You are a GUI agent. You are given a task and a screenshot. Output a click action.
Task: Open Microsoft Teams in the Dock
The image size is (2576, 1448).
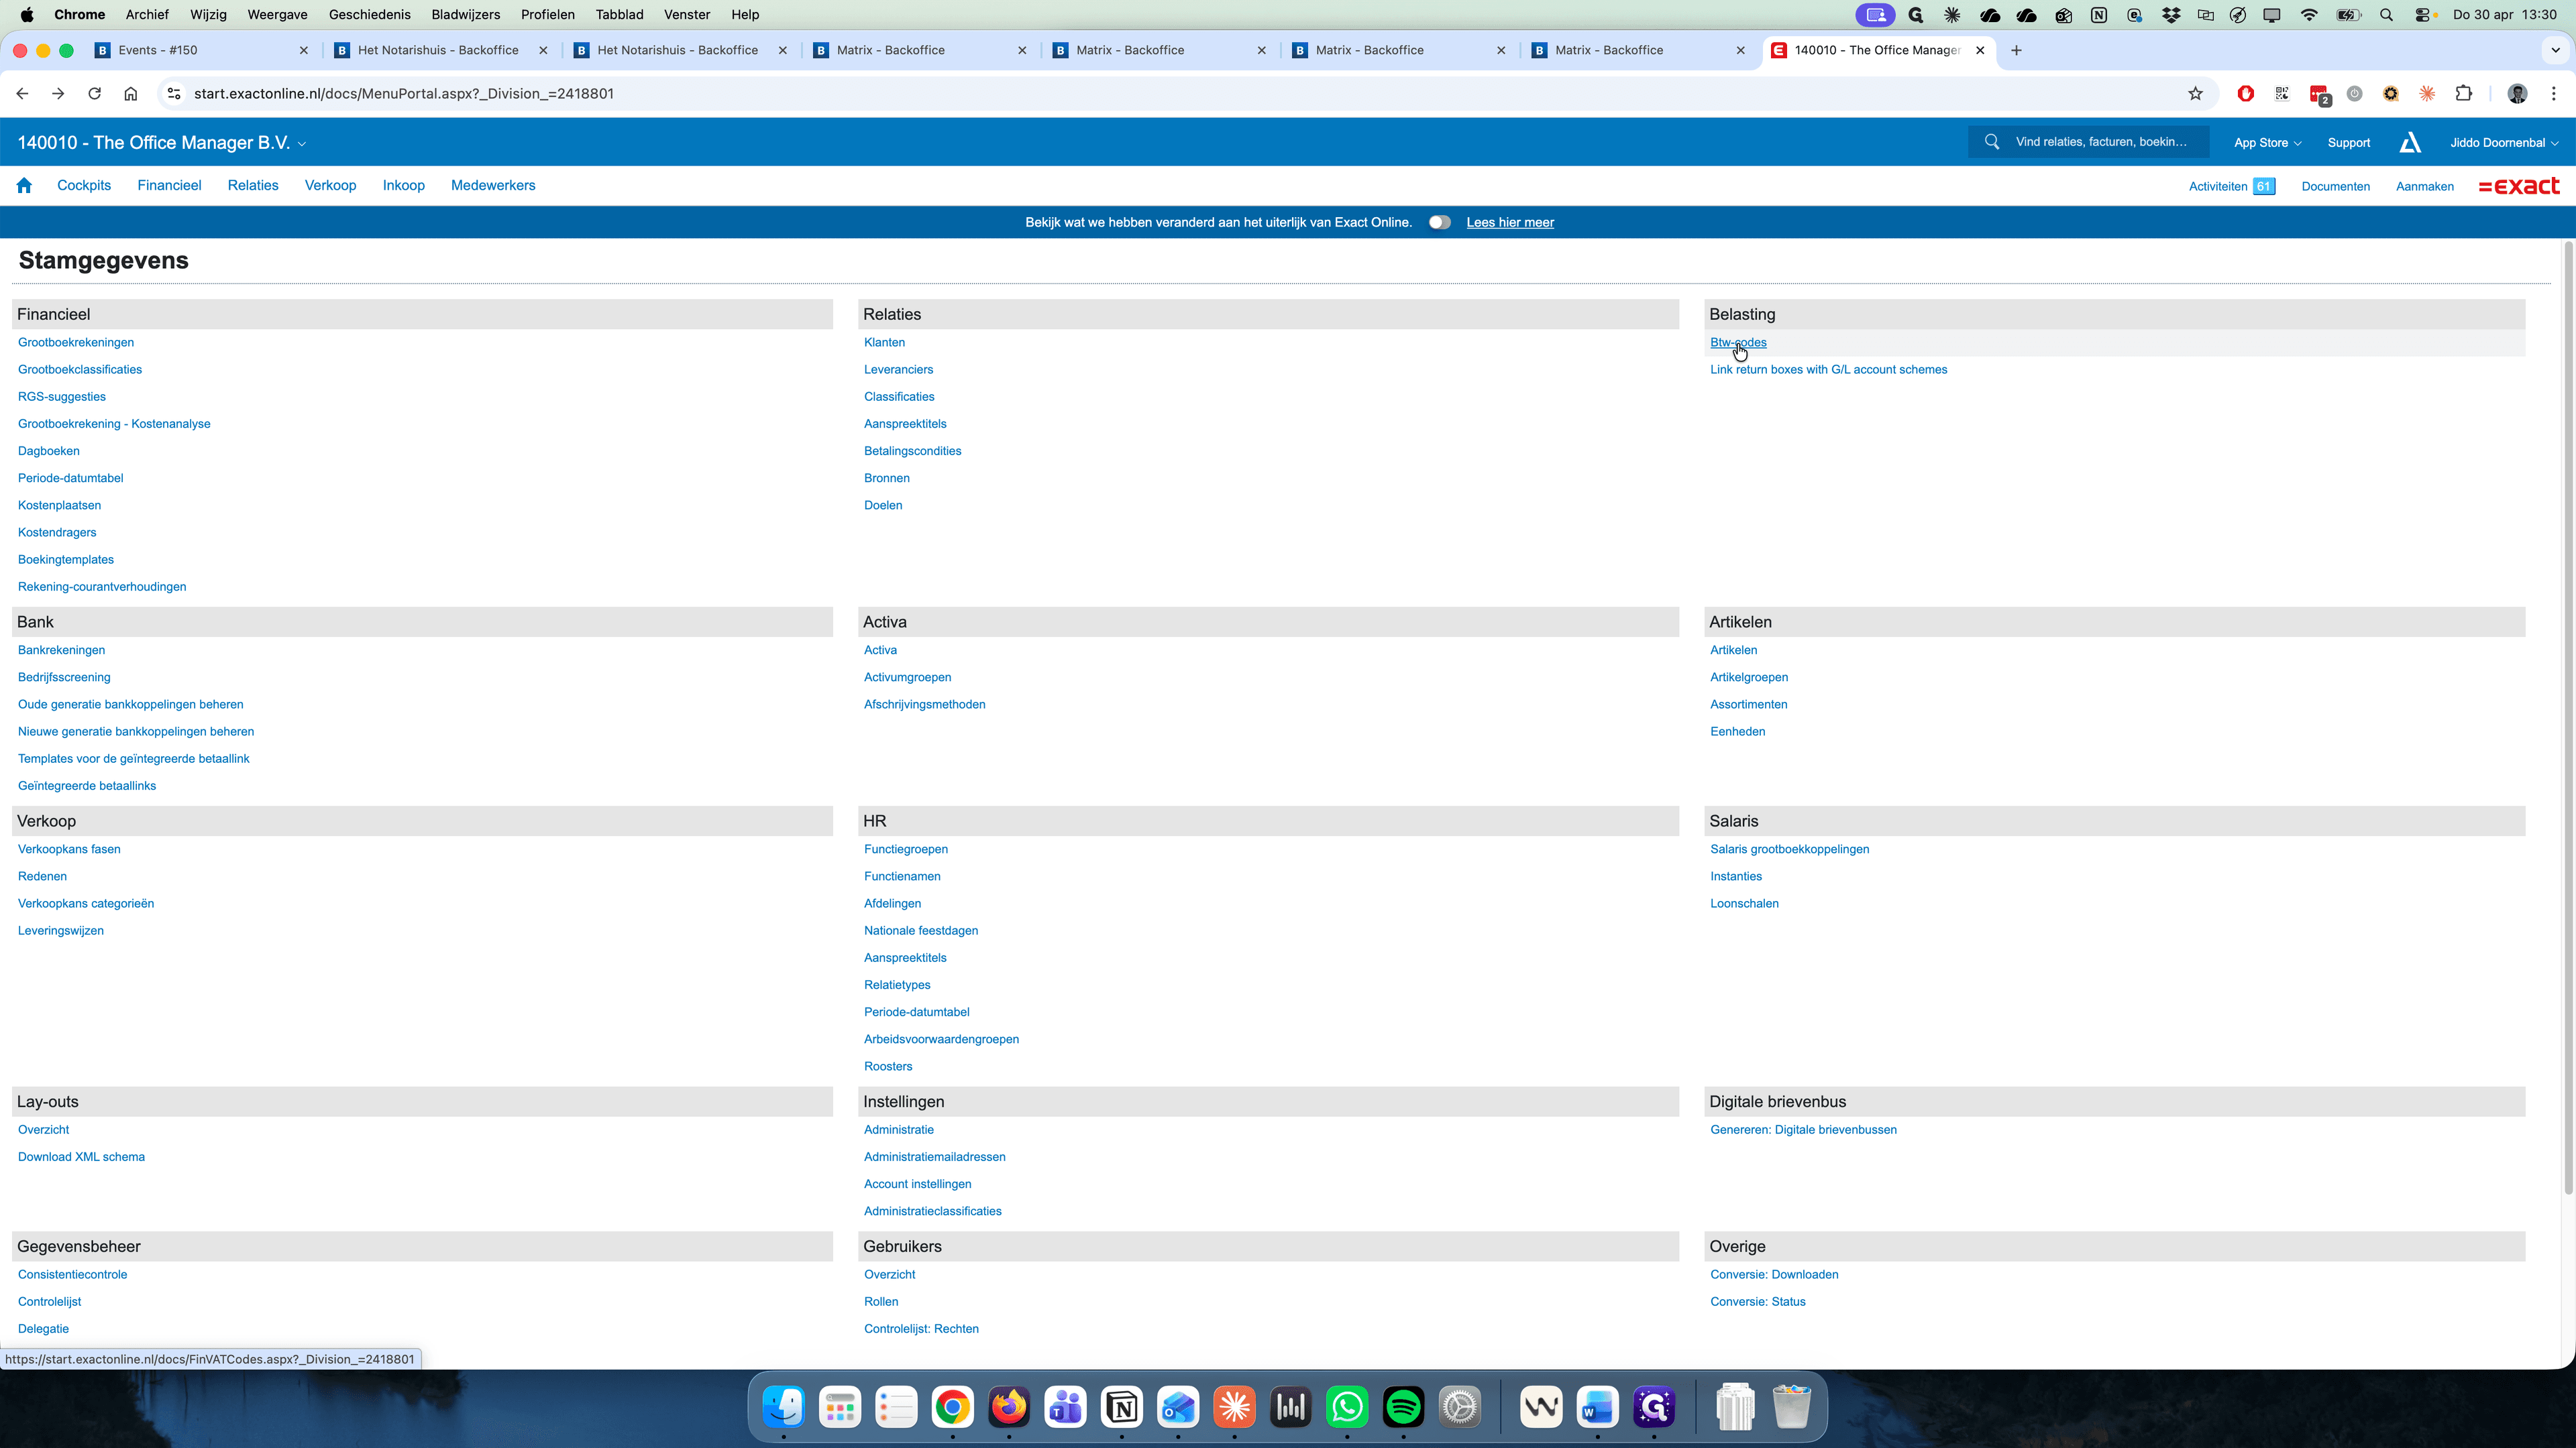point(1065,1407)
